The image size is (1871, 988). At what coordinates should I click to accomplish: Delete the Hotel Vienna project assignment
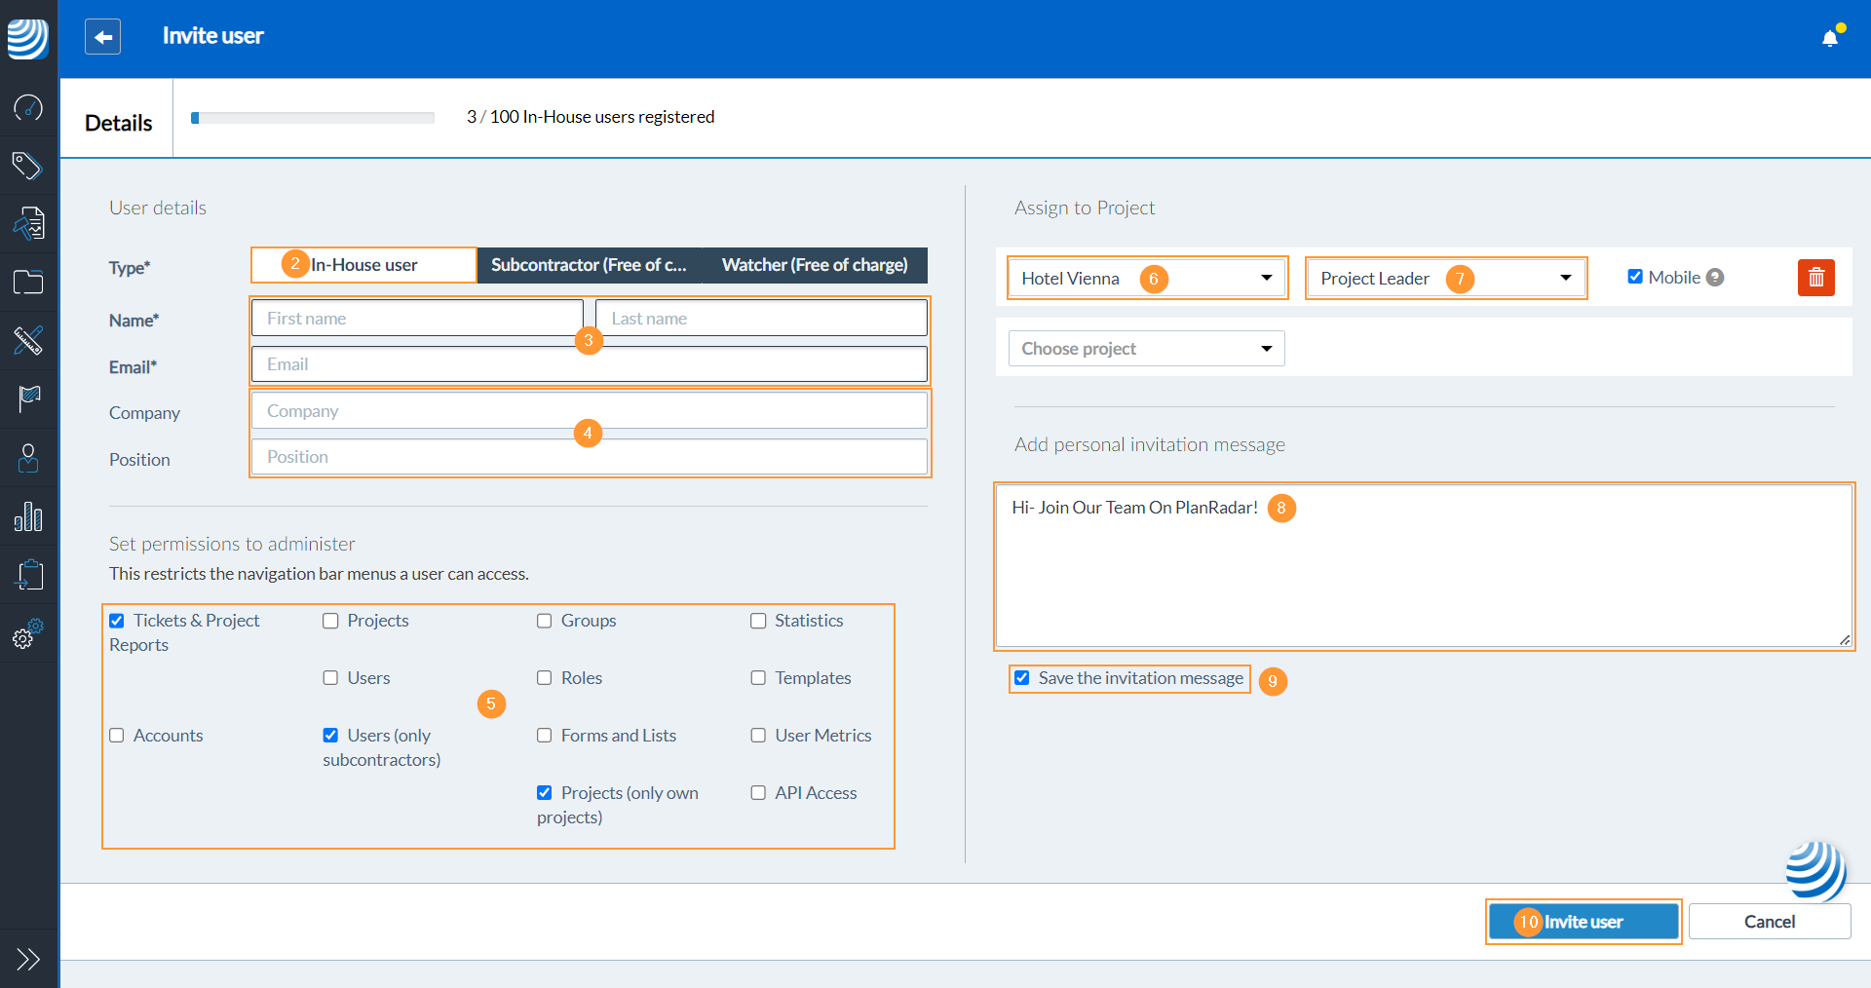tap(1815, 278)
